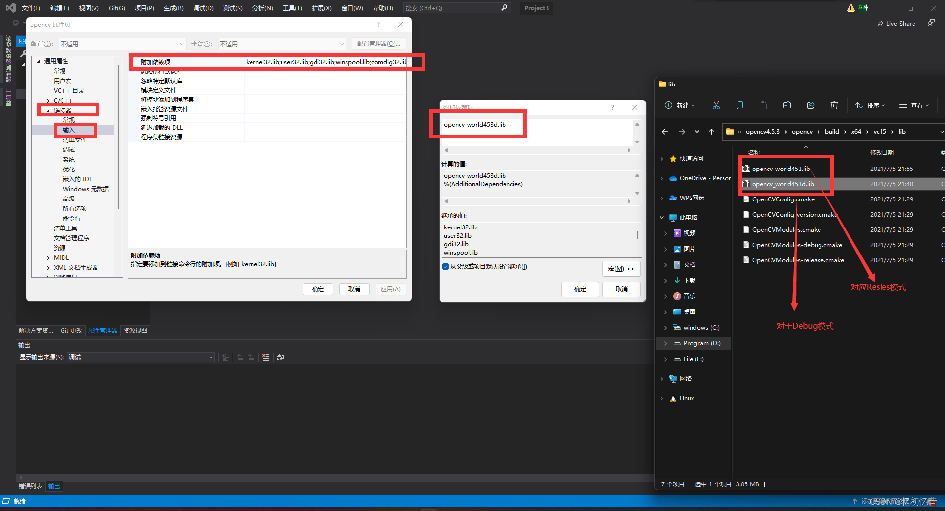Go up one folder level in Explorer
Viewport: 945px width, 511px height.
(x=711, y=132)
